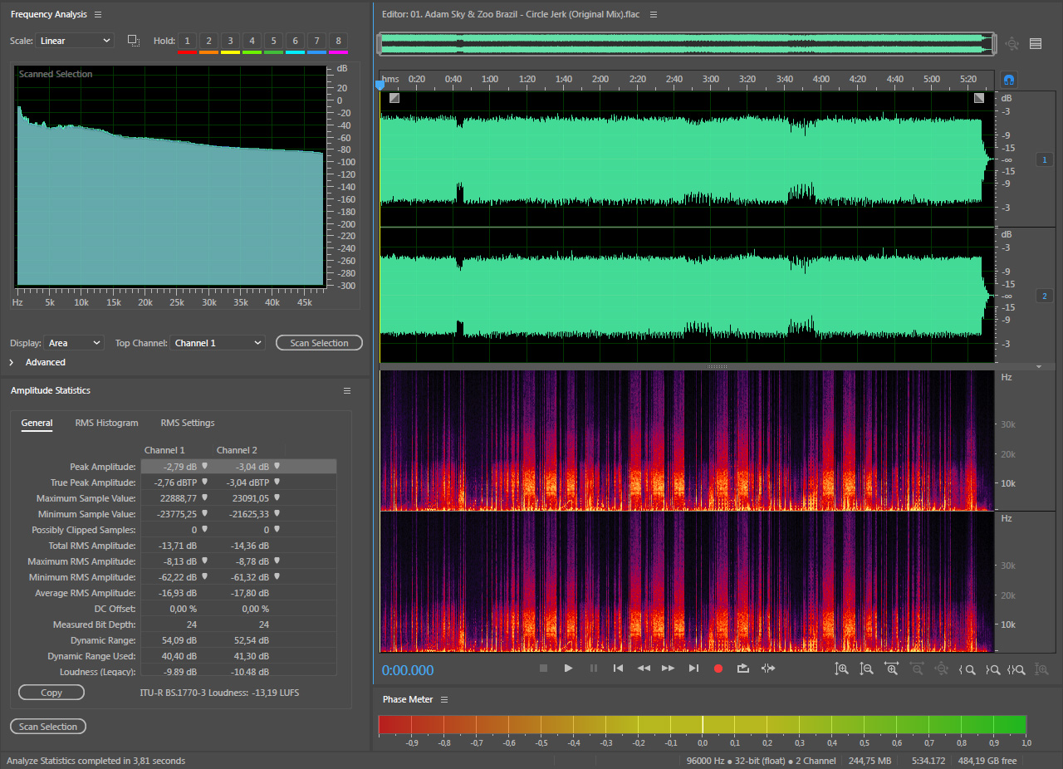
Task: Click the fade-in handle on the waveform
Action: (x=394, y=98)
